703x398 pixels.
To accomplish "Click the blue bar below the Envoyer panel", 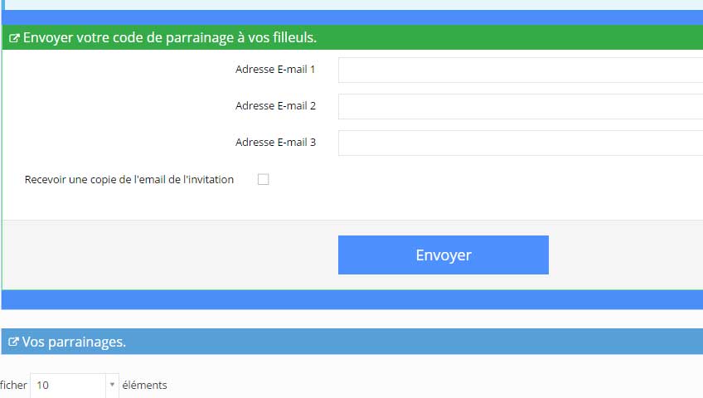I will [352, 299].
